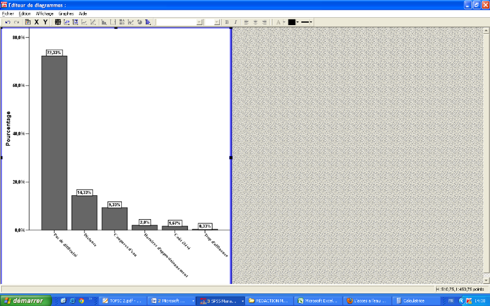Image resolution: width=490 pixels, height=306 pixels.
Task: Select the Pourcentage axis title
Action: coord(8,129)
